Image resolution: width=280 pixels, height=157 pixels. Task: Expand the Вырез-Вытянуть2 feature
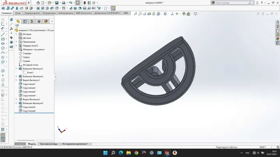(16, 99)
